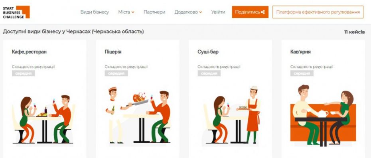Click the 11 кейсів counter label

coord(354,32)
